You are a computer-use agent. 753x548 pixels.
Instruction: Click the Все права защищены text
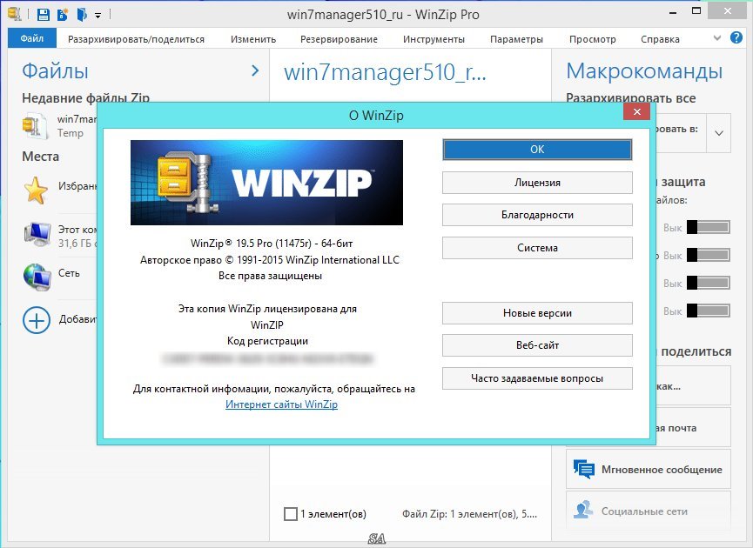[270, 276]
